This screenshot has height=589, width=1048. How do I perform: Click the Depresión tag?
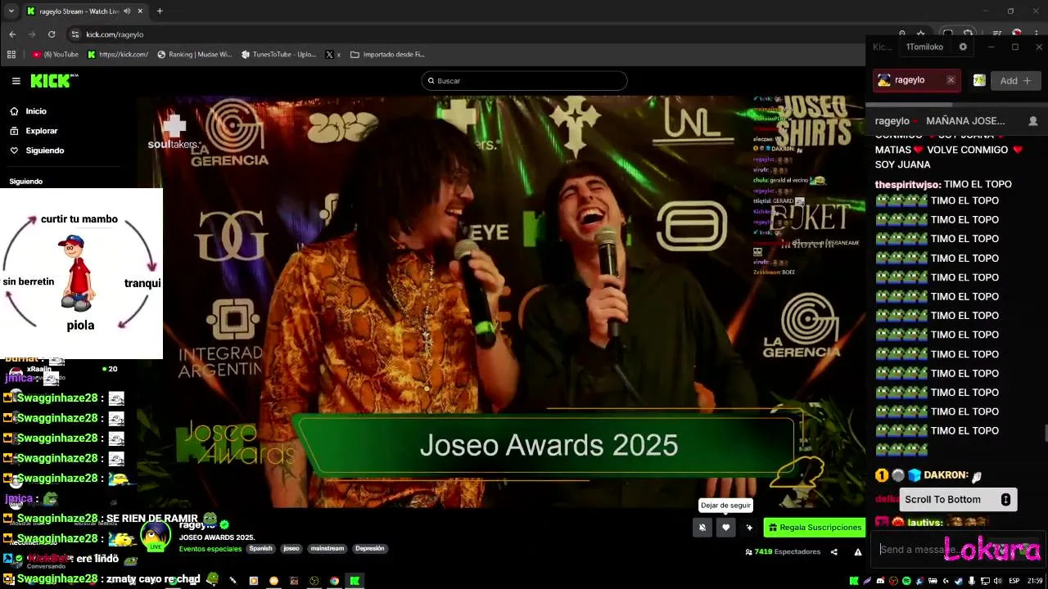[369, 549]
